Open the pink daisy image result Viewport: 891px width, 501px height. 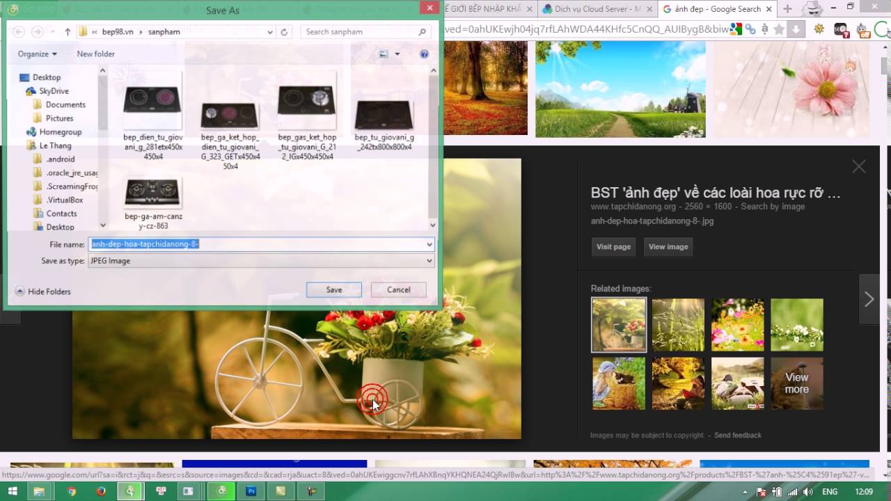[791, 88]
